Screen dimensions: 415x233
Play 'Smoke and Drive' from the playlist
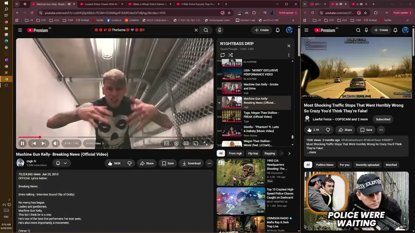pyautogui.click(x=254, y=88)
